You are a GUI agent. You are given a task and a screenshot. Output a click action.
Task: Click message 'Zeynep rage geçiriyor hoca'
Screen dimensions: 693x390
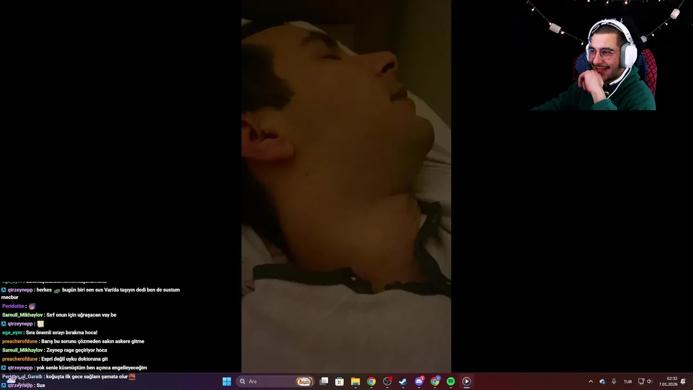click(76, 350)
